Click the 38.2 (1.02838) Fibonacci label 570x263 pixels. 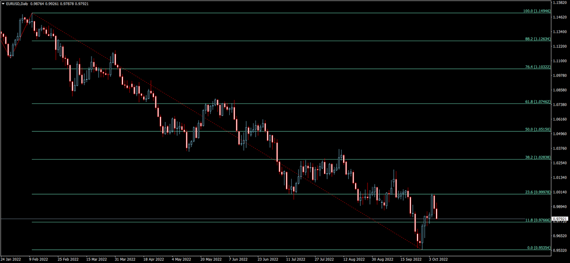pos(537,157)
